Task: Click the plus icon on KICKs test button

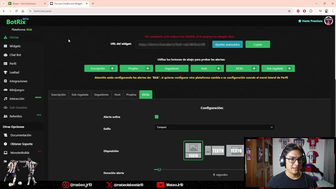Action: [254, 69]
